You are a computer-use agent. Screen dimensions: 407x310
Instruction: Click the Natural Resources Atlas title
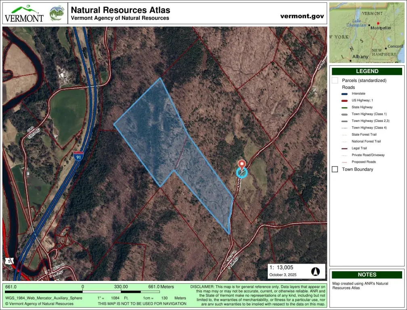(x=120, y=10)
